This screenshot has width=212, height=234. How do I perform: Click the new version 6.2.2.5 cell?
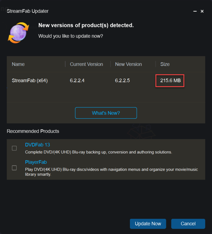122,80
